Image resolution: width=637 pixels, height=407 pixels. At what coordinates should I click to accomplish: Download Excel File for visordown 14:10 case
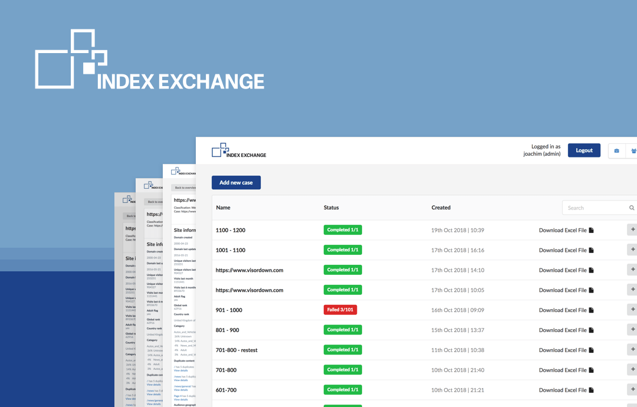point(566,270)
